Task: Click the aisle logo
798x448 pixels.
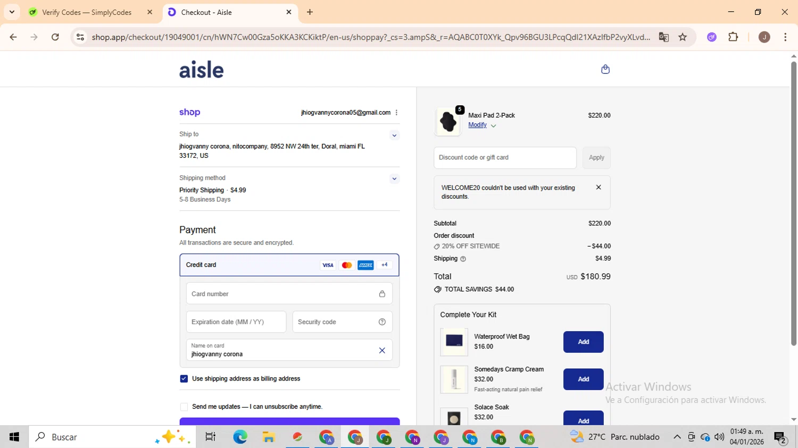Action: pyautogui.click(x=202, y=70)
